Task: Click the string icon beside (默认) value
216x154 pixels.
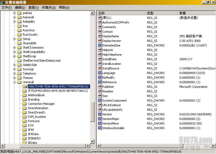Action: (x=100, y=18)
